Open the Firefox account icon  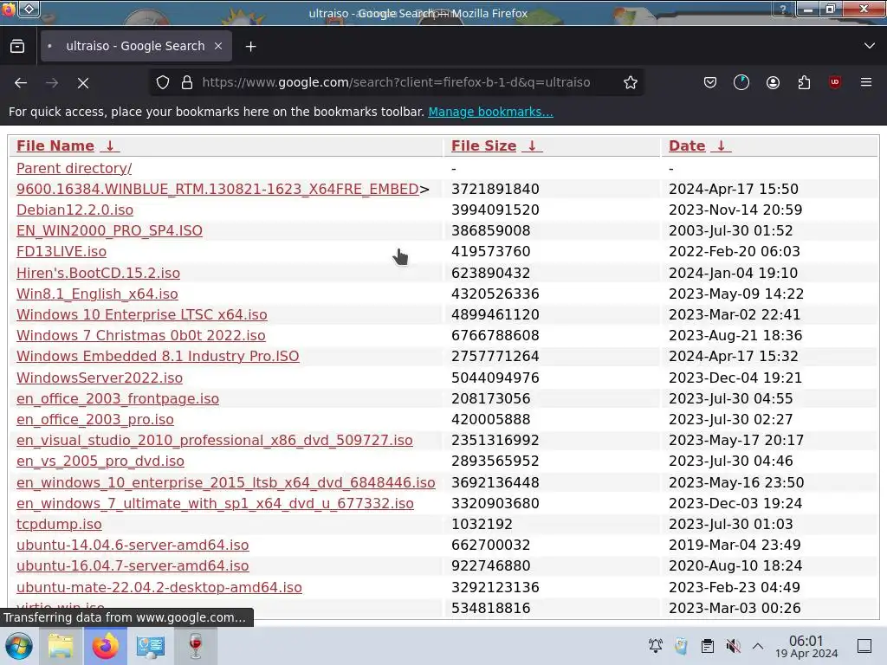coord(773,82)
